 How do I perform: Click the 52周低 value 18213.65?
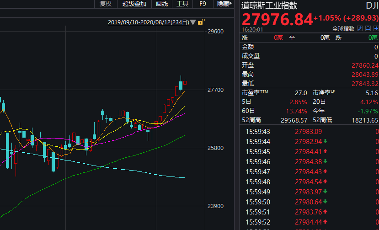[365, 120]
